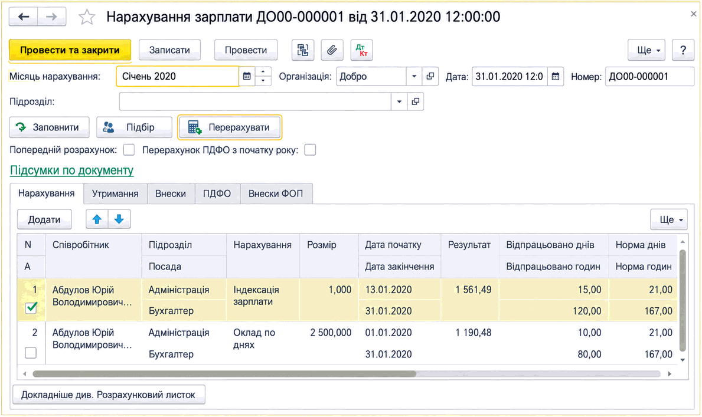Screen dimensions: 702x417
Task: Switch to the ПДФО tab
Action: pos(217,193)
